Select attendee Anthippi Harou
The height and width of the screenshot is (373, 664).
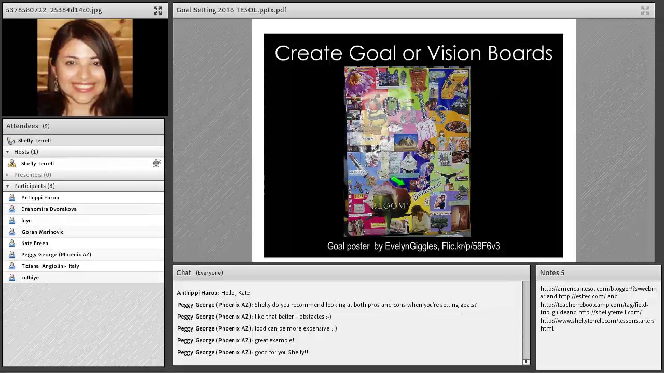pyautogui.click(x=83, y=198)
